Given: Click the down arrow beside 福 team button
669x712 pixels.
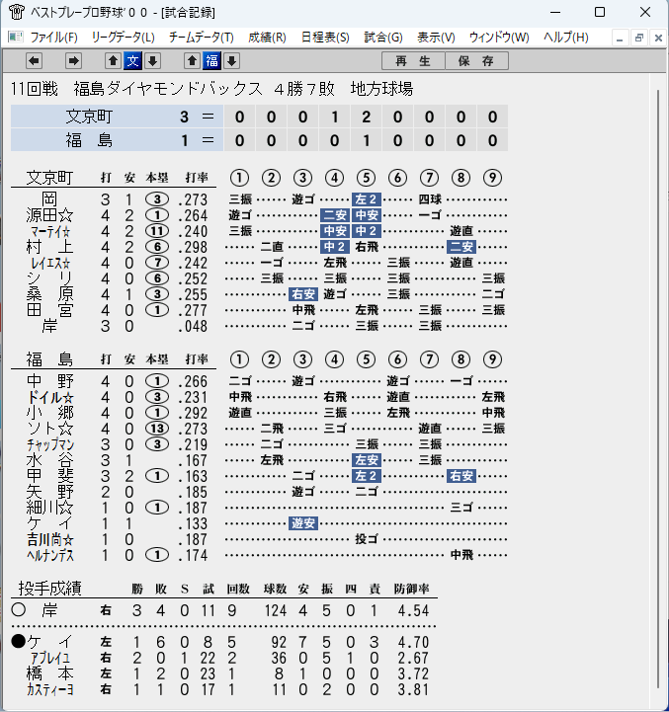Looking at the screenshot, I should tap(232, 60).
